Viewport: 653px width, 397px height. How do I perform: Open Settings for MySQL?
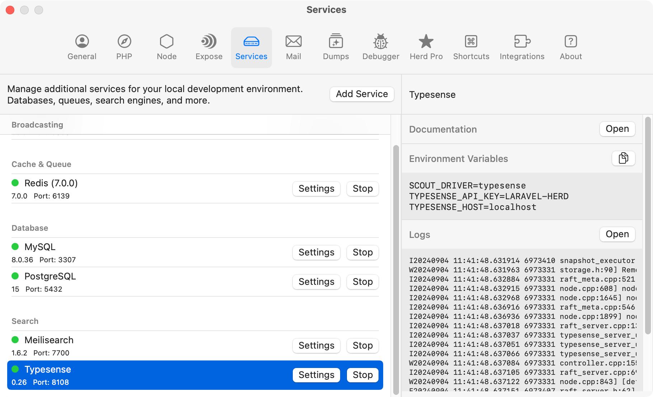[x=316, y=252]
